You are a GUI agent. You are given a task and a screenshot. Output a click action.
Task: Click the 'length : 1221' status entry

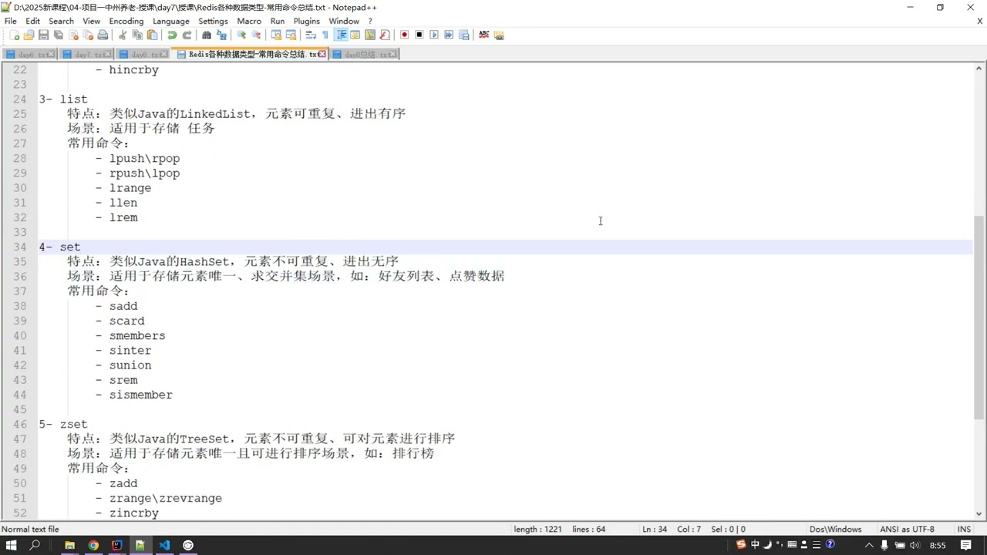pos(537,530)
